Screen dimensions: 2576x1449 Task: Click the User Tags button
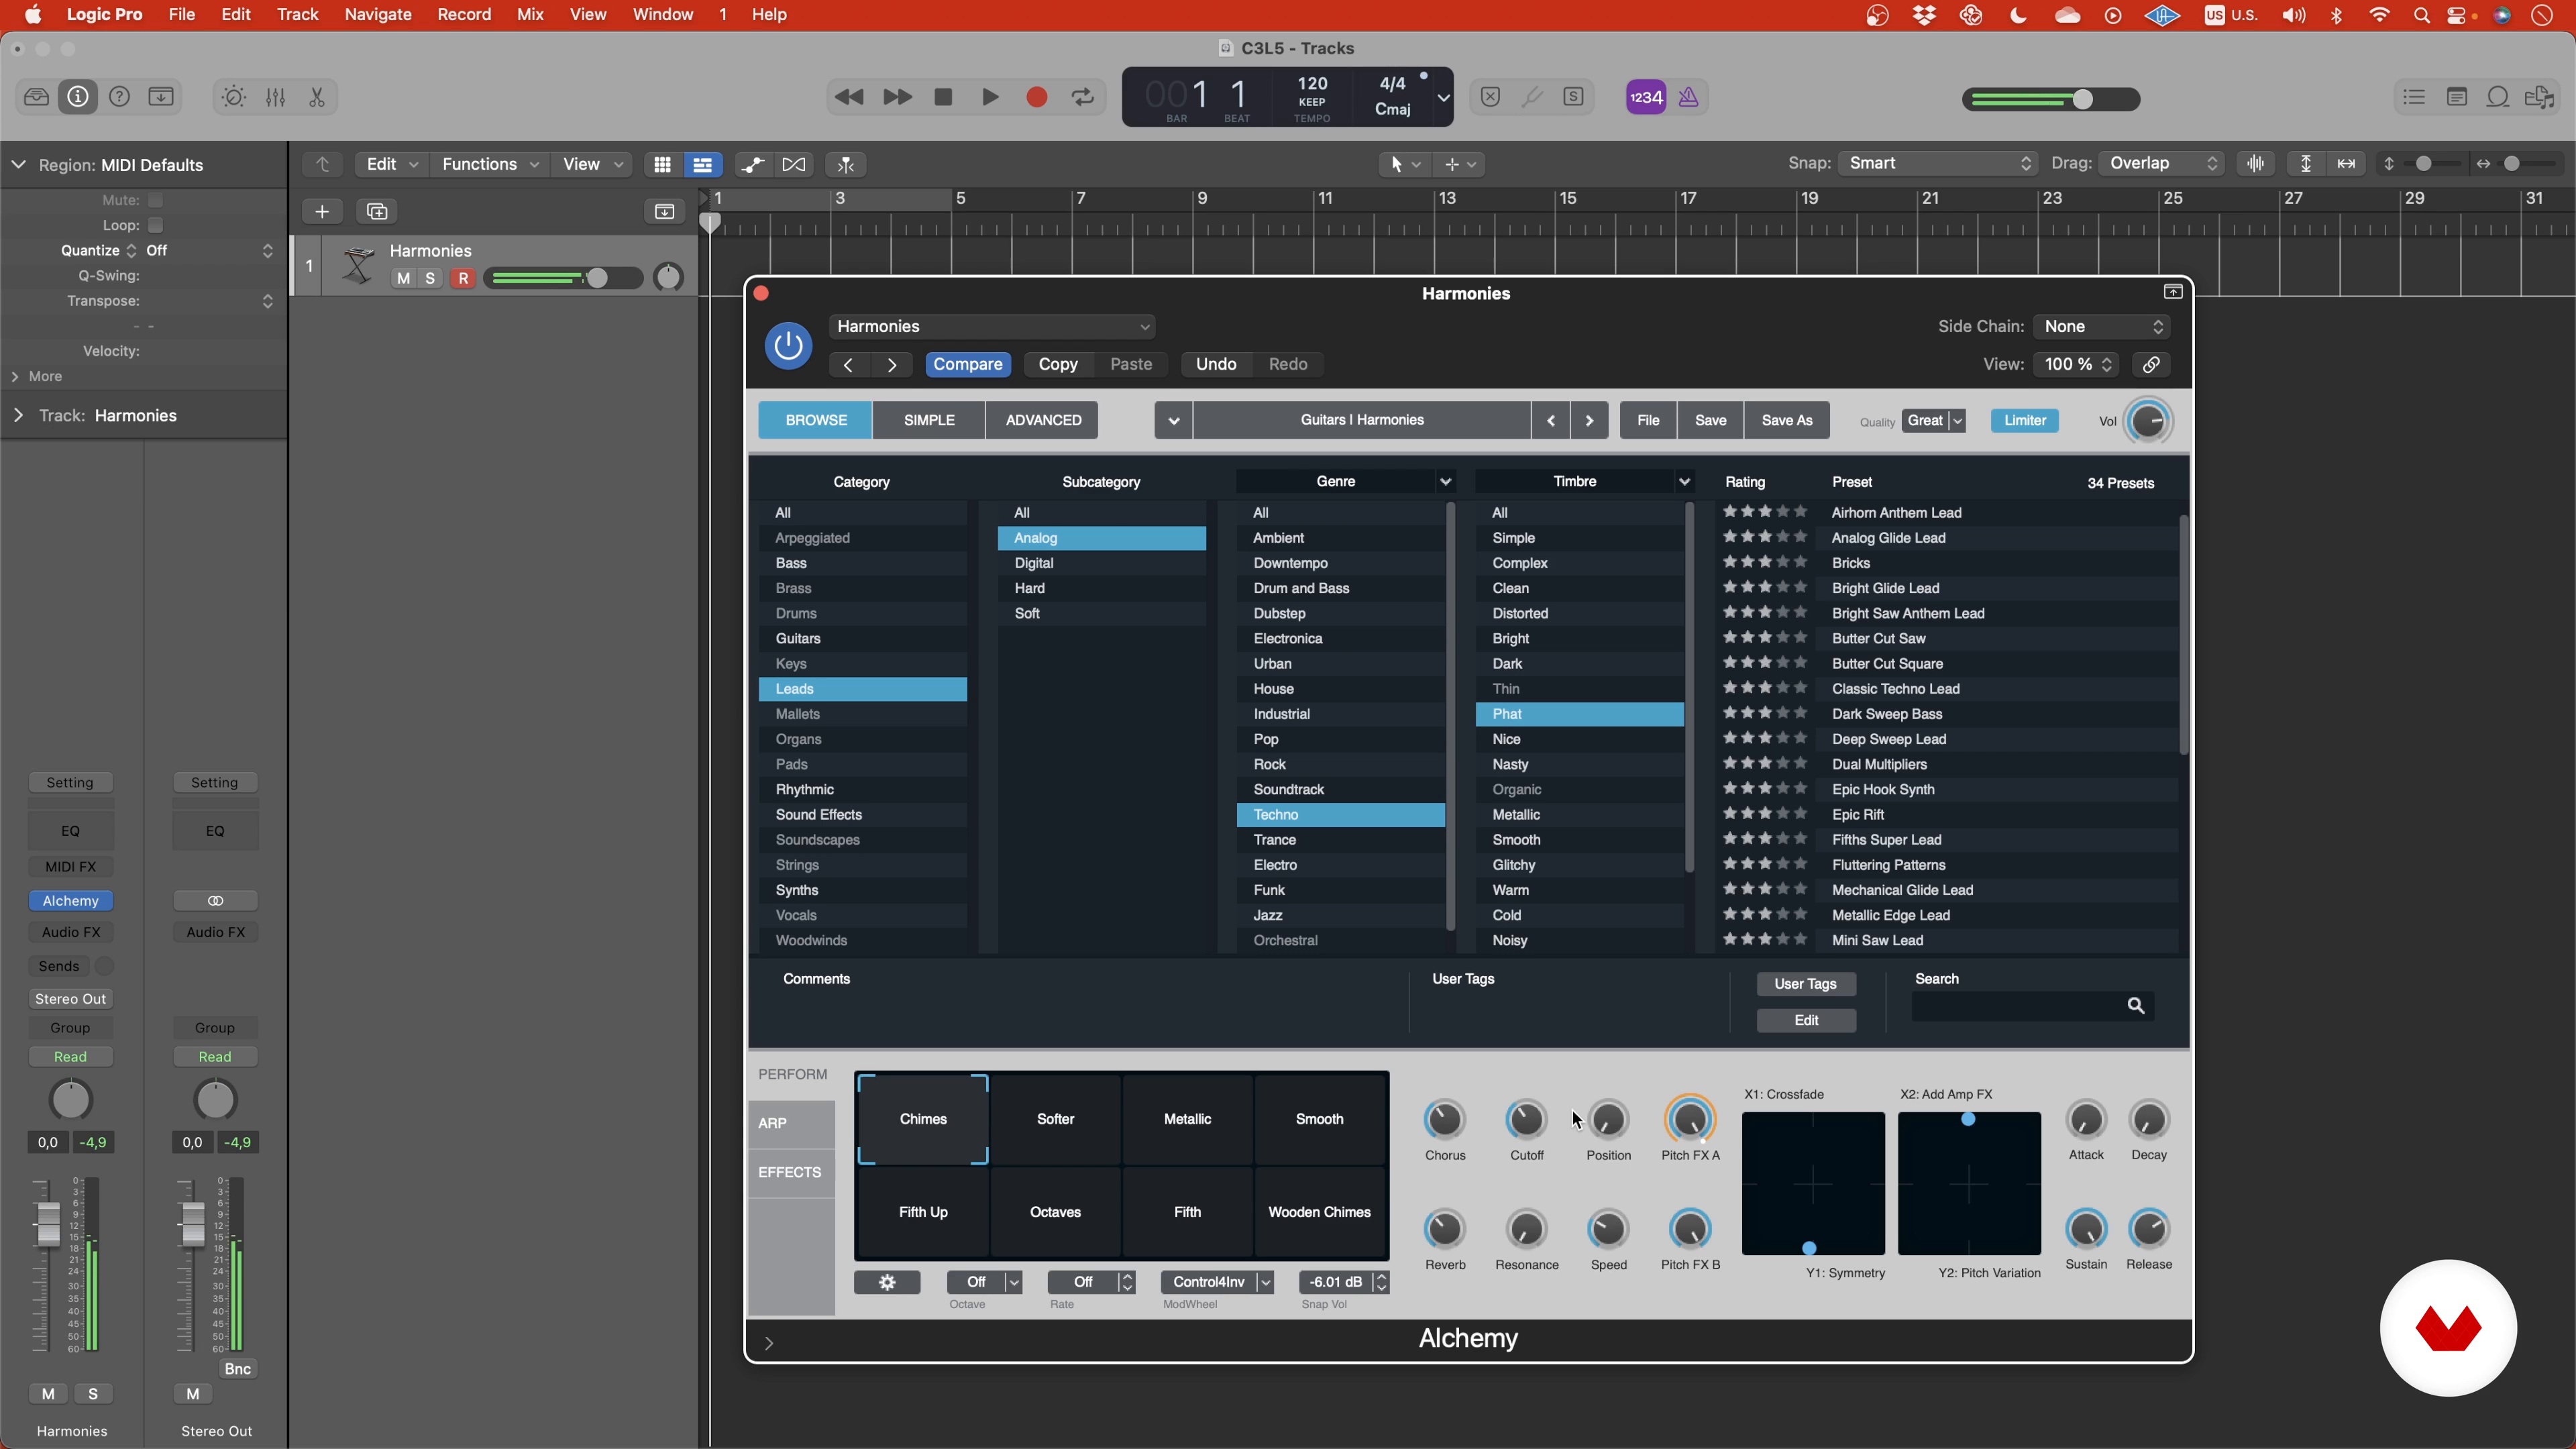pos(1806,984)
